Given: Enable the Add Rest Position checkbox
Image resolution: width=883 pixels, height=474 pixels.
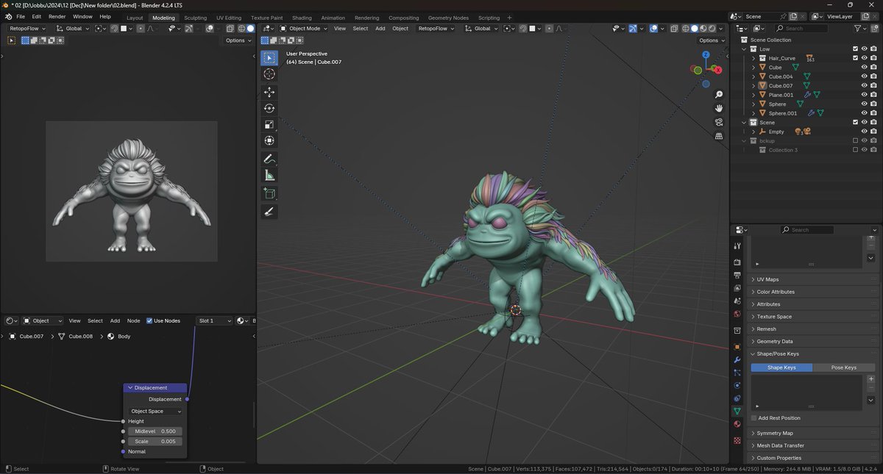Looking at the screenshot, I should (753, 418).
